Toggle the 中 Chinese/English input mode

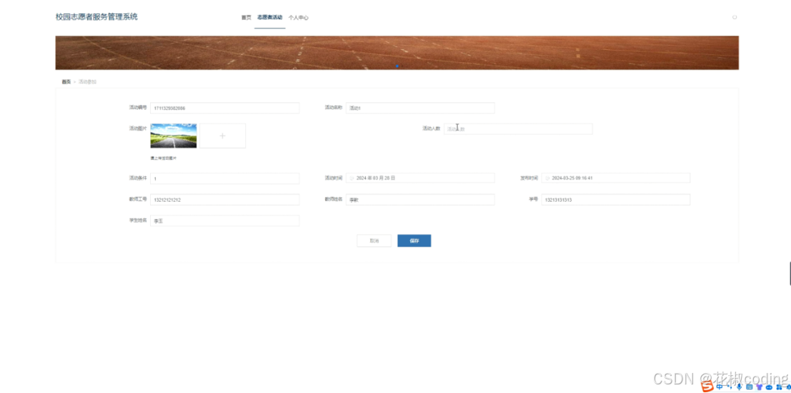pyautogui.click(x=720, y=387)
